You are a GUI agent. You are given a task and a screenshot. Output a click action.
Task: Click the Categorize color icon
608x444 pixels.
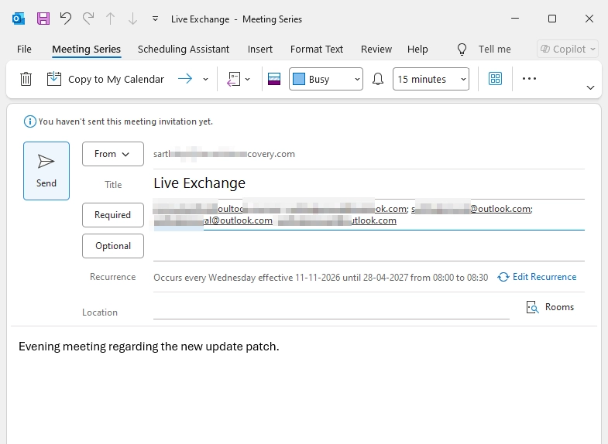coord(274,79)
